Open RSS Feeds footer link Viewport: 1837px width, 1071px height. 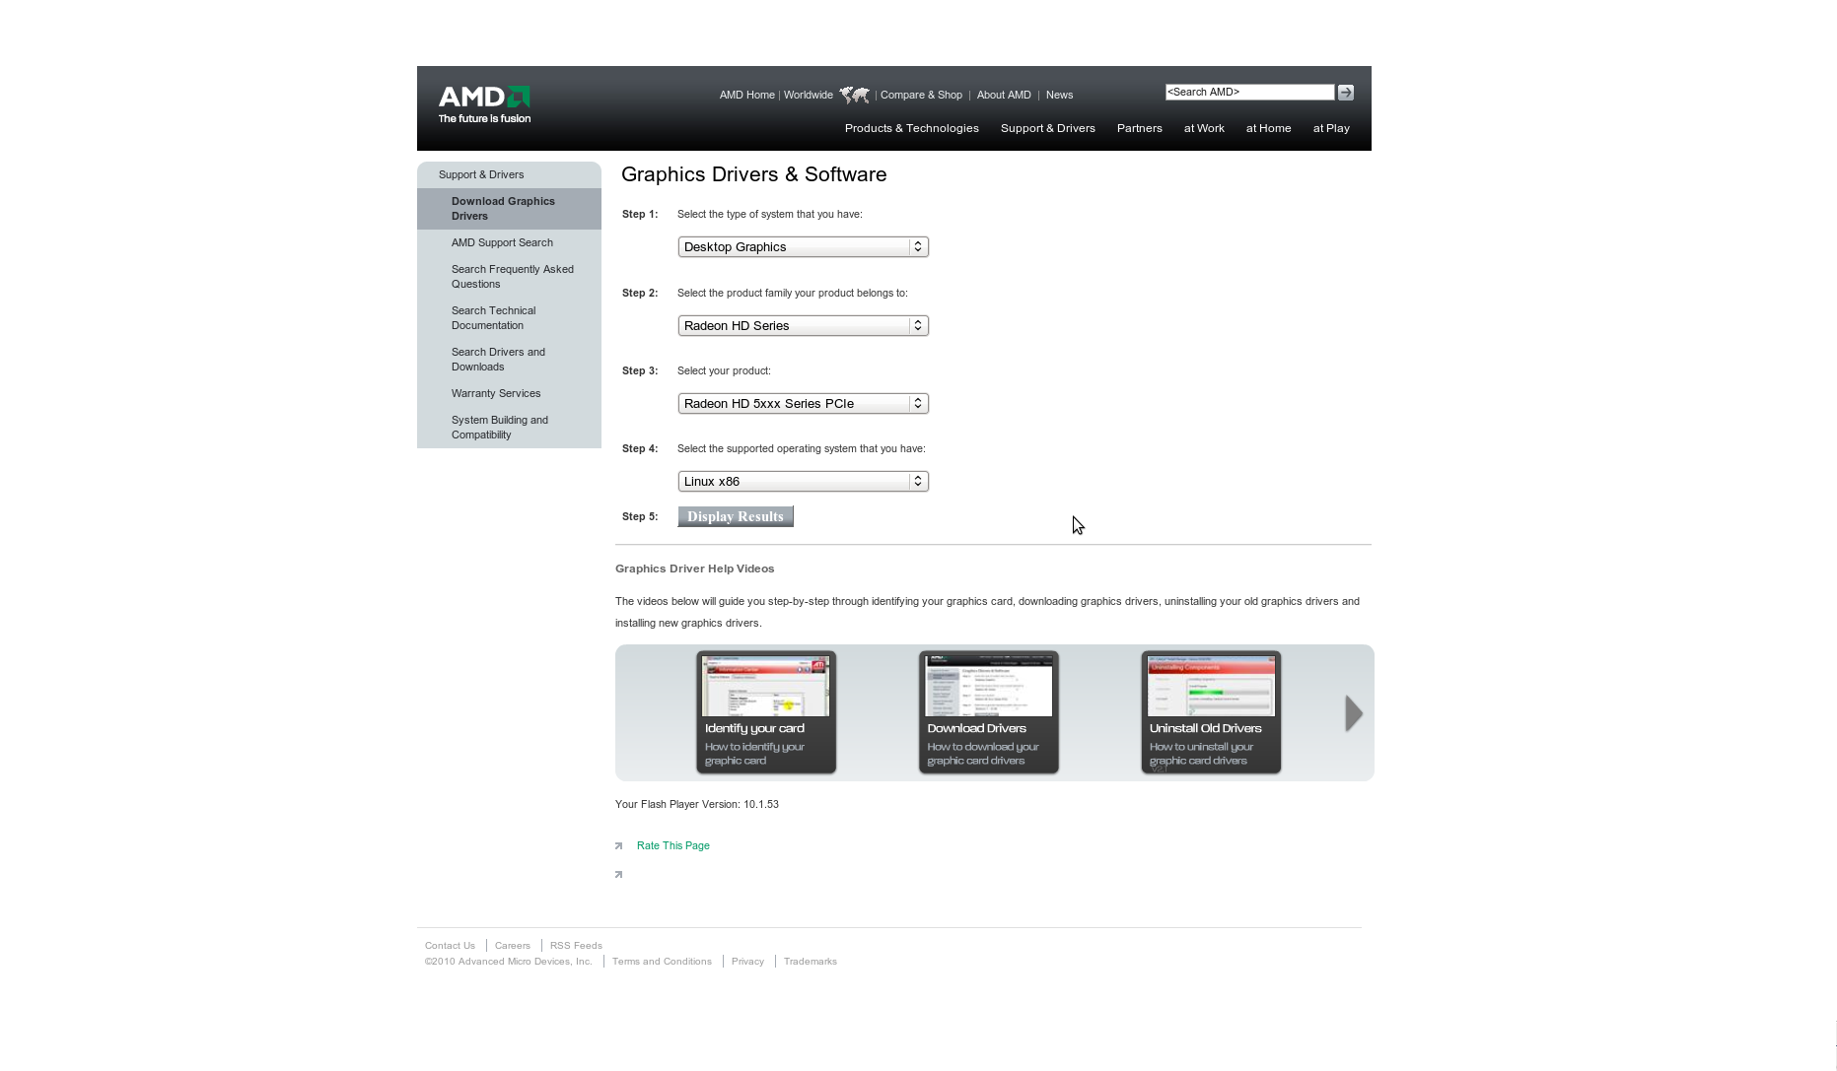(576, 945)
